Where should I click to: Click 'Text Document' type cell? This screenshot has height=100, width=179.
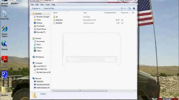89,23
